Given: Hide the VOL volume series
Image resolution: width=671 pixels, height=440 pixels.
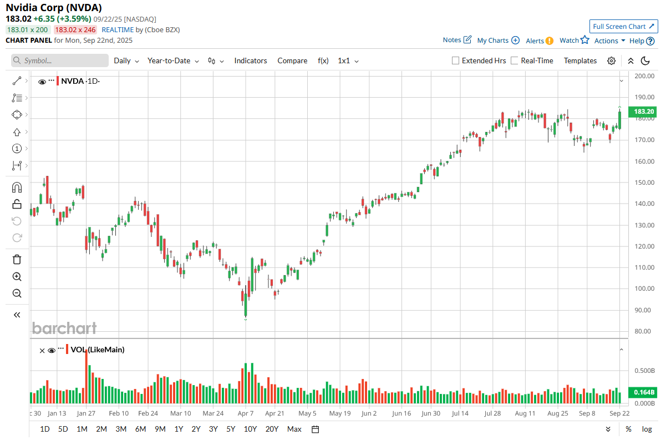Looking at the screenshot, I should point(52,350).
